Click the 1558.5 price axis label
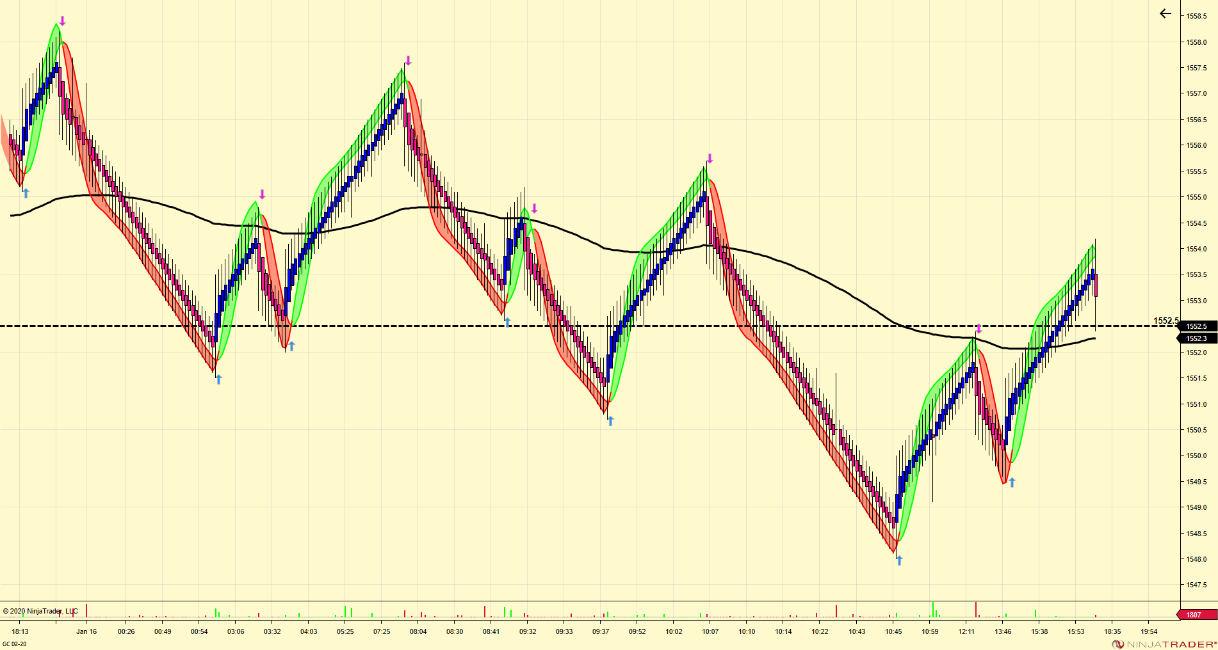The width and height of the screenshot is (1218, 650). click(x=1196, y=16)
